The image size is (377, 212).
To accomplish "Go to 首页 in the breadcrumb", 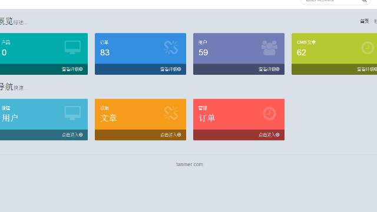I will tap(364, 21).
